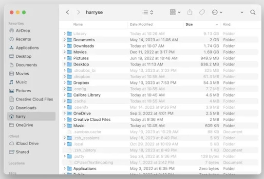
Task: Select the Music folder icon in file list
Action: (x=69, y=126)
